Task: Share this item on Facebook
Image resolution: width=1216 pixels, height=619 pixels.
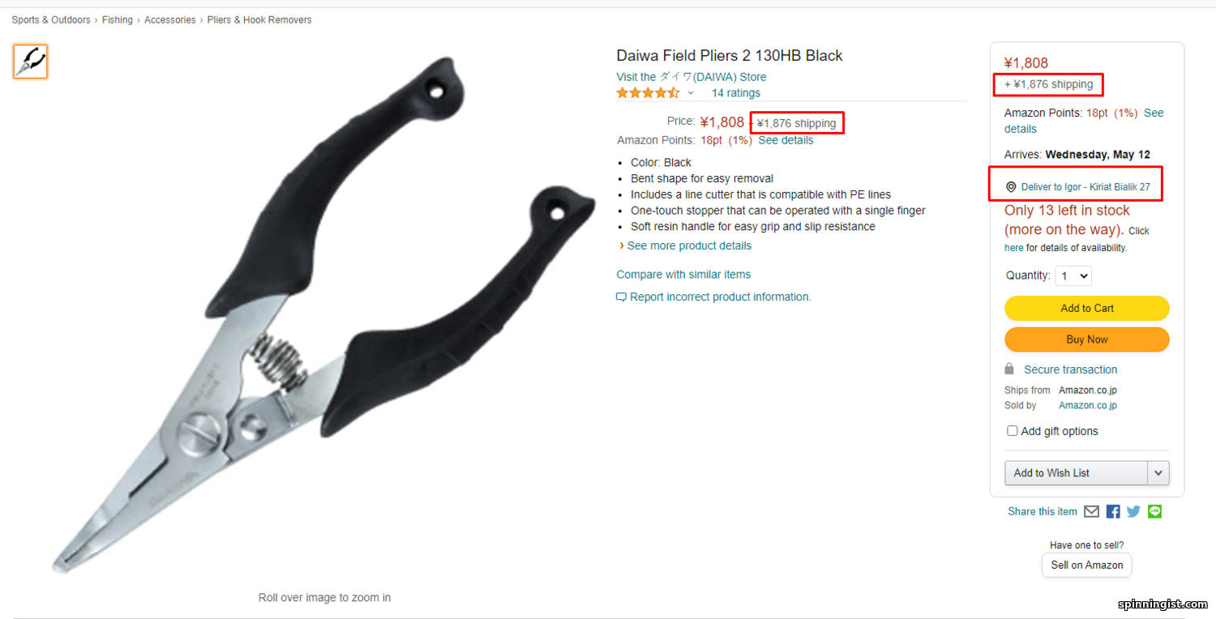Action: tap(1113, 511)
